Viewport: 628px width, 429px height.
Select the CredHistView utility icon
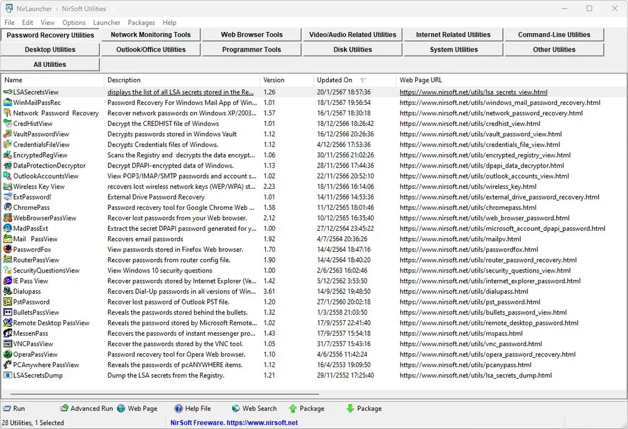point(7,123)
